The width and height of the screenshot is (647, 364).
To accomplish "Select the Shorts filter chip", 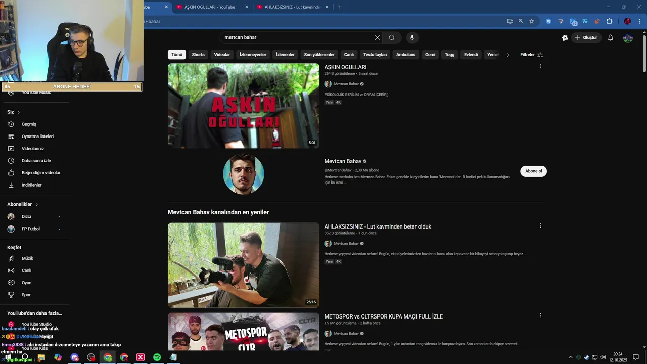I will point(198,55).
